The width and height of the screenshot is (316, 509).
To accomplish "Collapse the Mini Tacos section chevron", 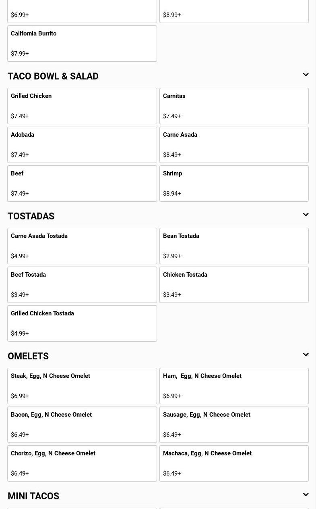I will (x=306, y=495).
